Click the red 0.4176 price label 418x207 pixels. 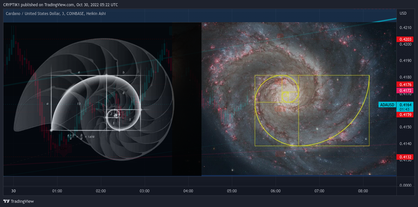pos(405,84)
